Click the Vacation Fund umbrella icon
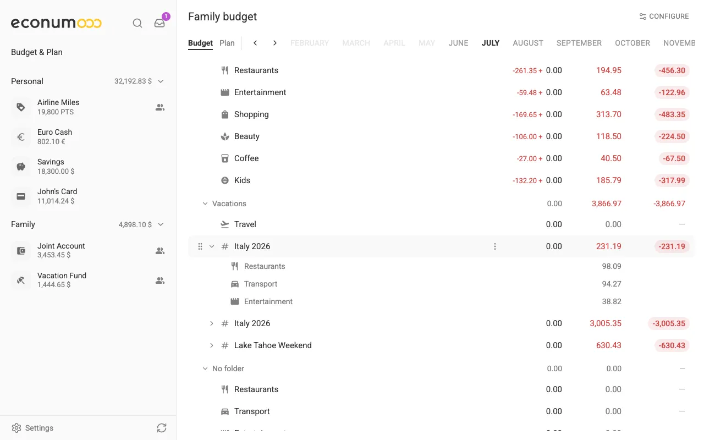704x440 pixels. coord(21,280)
